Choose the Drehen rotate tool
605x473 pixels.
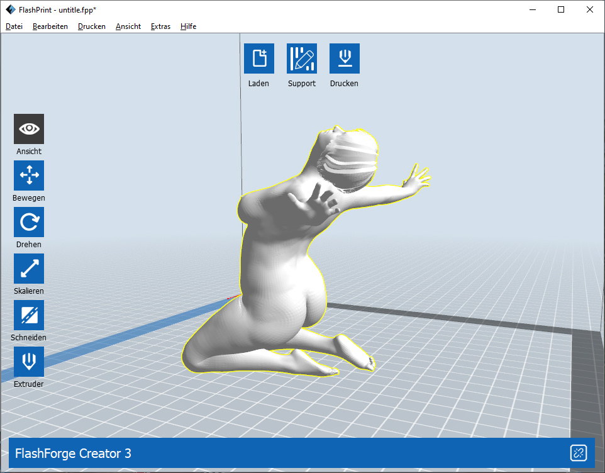(29, 222)
